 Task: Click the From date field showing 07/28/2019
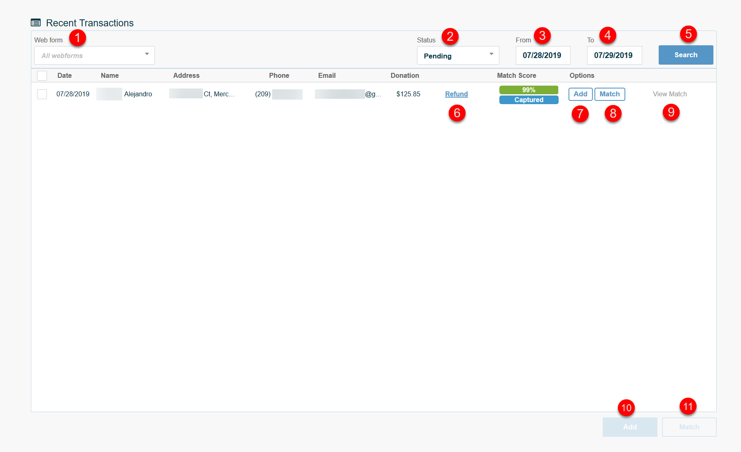tap(543, 55)
